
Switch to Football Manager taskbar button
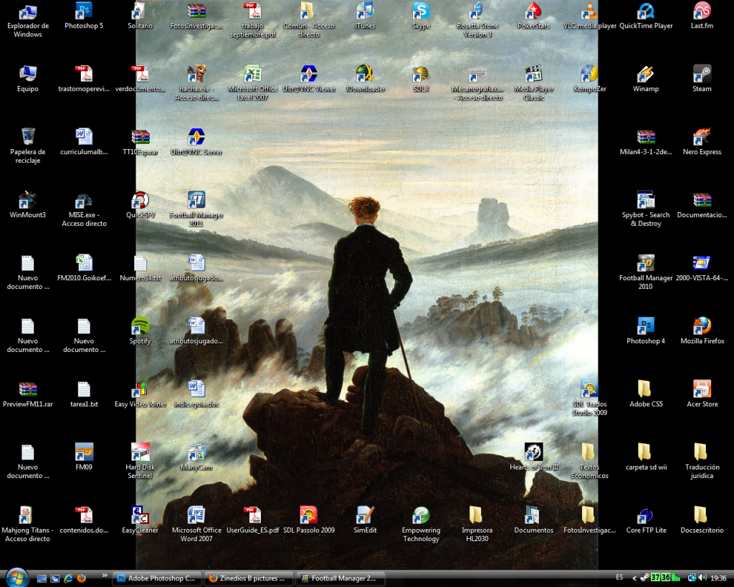pyautogui.click(x=340, y=578)
